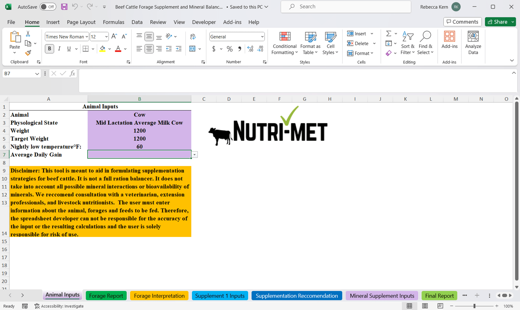Insert function using fx icon
This screenshot has height=310, width=520.
72,73
